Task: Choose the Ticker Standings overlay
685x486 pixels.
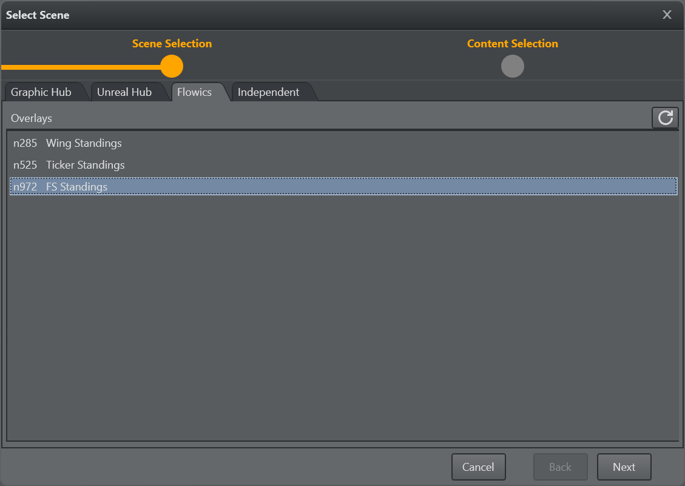Action: (x=85, y=165)
